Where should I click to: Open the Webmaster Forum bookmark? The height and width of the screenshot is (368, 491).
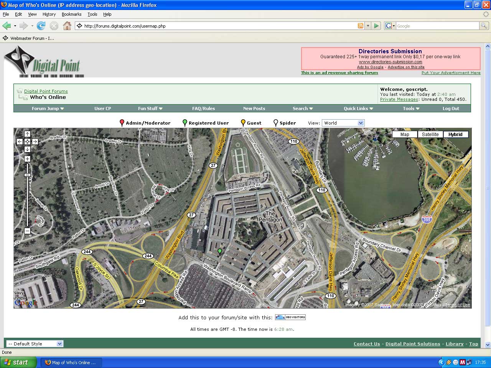(28, 38)
